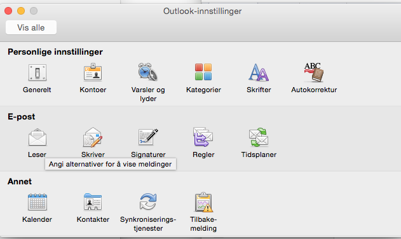Open Skrifter font settings

pos(259,72)
